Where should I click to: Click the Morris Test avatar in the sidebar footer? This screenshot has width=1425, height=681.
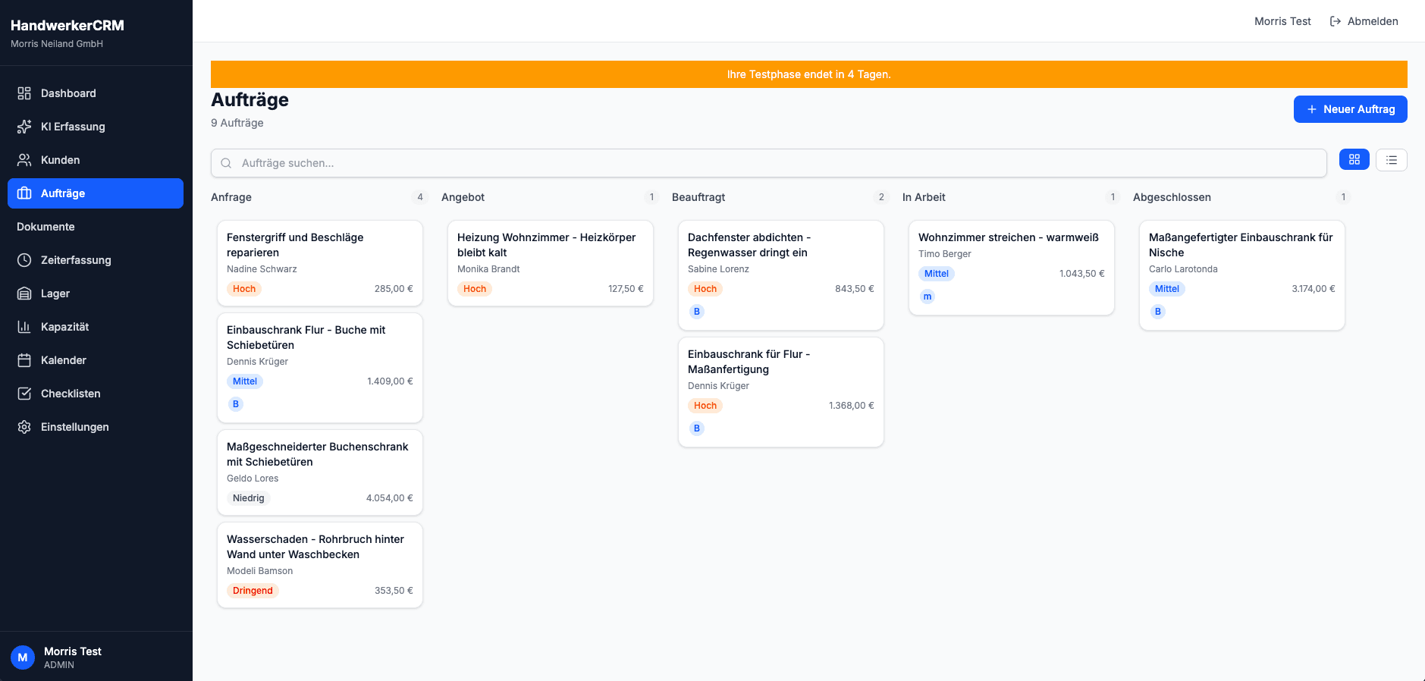[x=23, y=657]
